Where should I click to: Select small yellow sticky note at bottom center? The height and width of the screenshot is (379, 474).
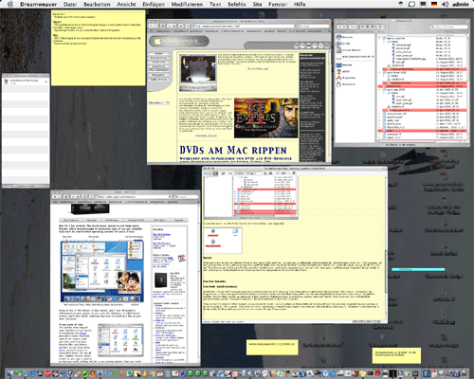coord(272,347)
